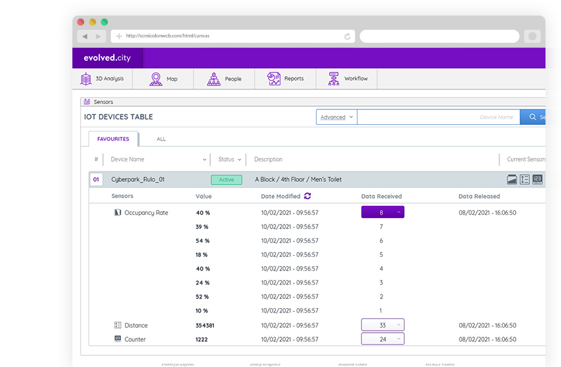Image resolution: width=561 pixels, height=367 pixels.
Task: Expand the Distance data received dropdown showing 33
Action: [383, 325]
